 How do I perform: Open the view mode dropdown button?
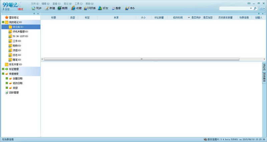tap(262, 8)
